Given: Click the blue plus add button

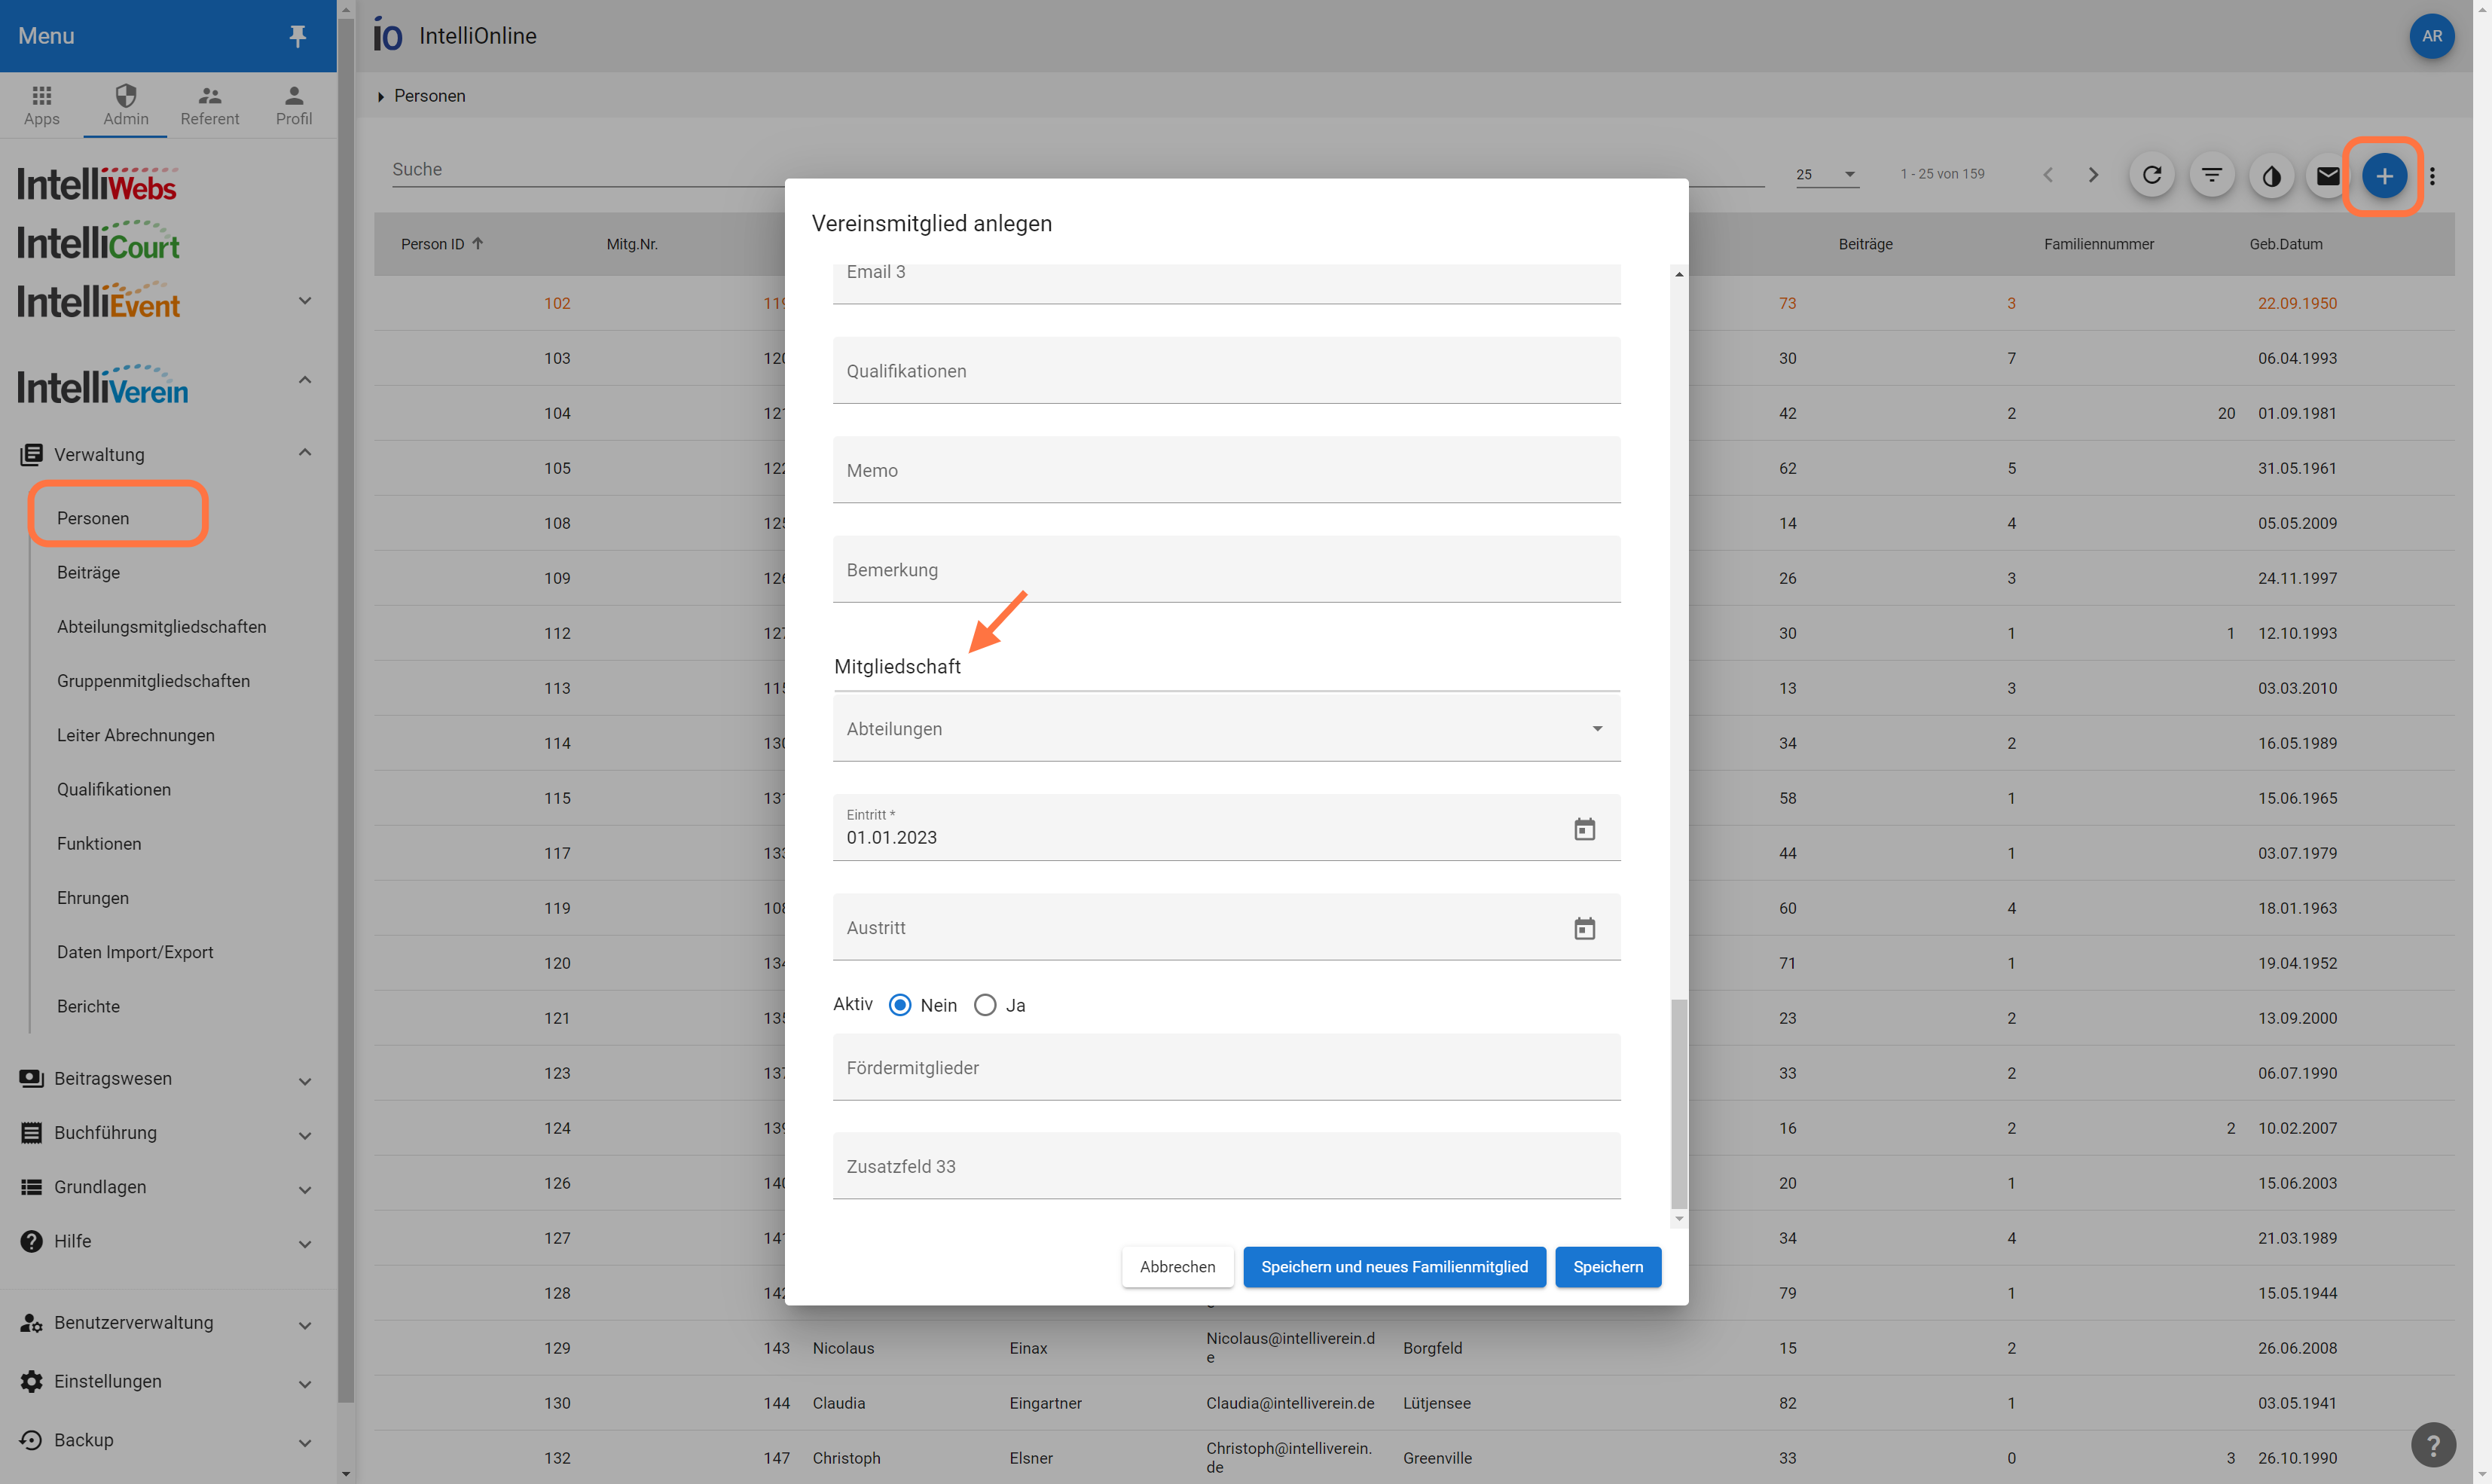Looking at the screenshot, I should 2384,176.
